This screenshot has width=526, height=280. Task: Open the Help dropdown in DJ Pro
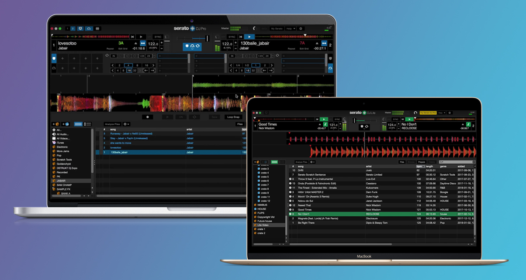(291, 28)
